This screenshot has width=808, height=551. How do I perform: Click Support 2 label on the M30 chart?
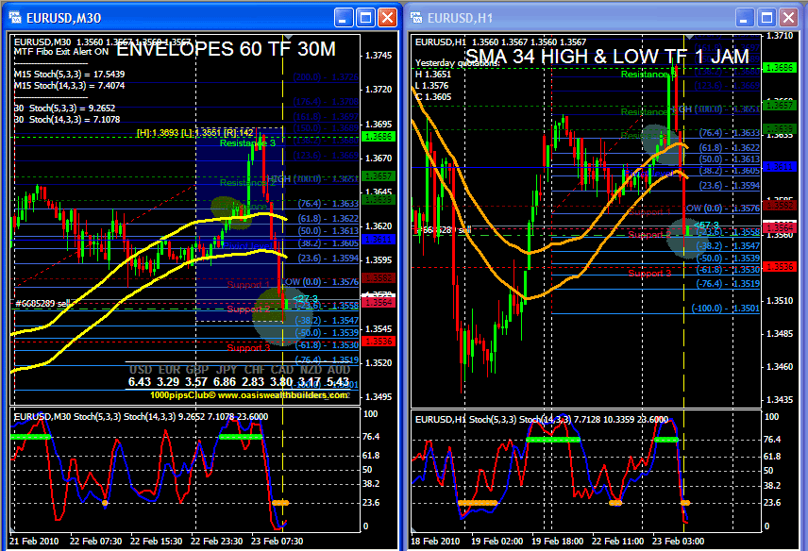pos(248,309)
